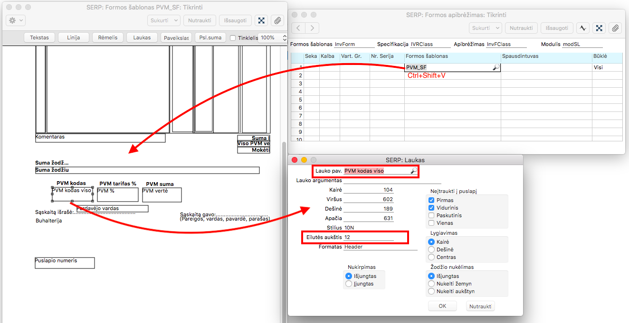Screen dimensions: 629x323
Task: Click Nutraukti button in Laukas dialog
Action: (x=480, y=306)
